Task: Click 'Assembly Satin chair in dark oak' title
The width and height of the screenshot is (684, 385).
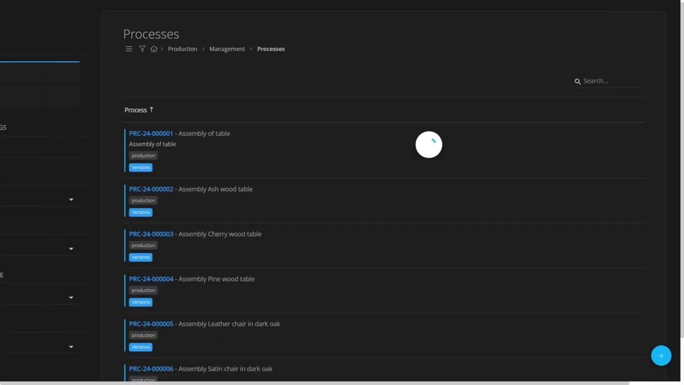Action: click(x=226, y=368)
